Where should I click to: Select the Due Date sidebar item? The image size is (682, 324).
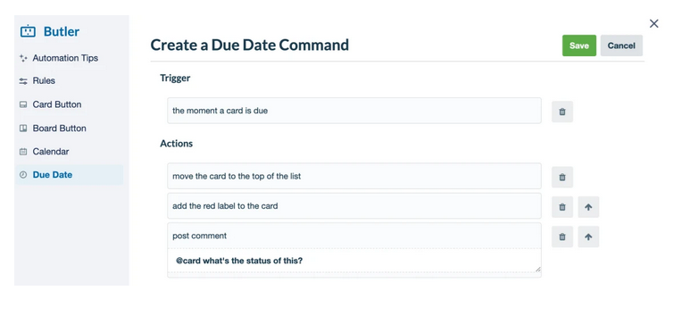69,175
